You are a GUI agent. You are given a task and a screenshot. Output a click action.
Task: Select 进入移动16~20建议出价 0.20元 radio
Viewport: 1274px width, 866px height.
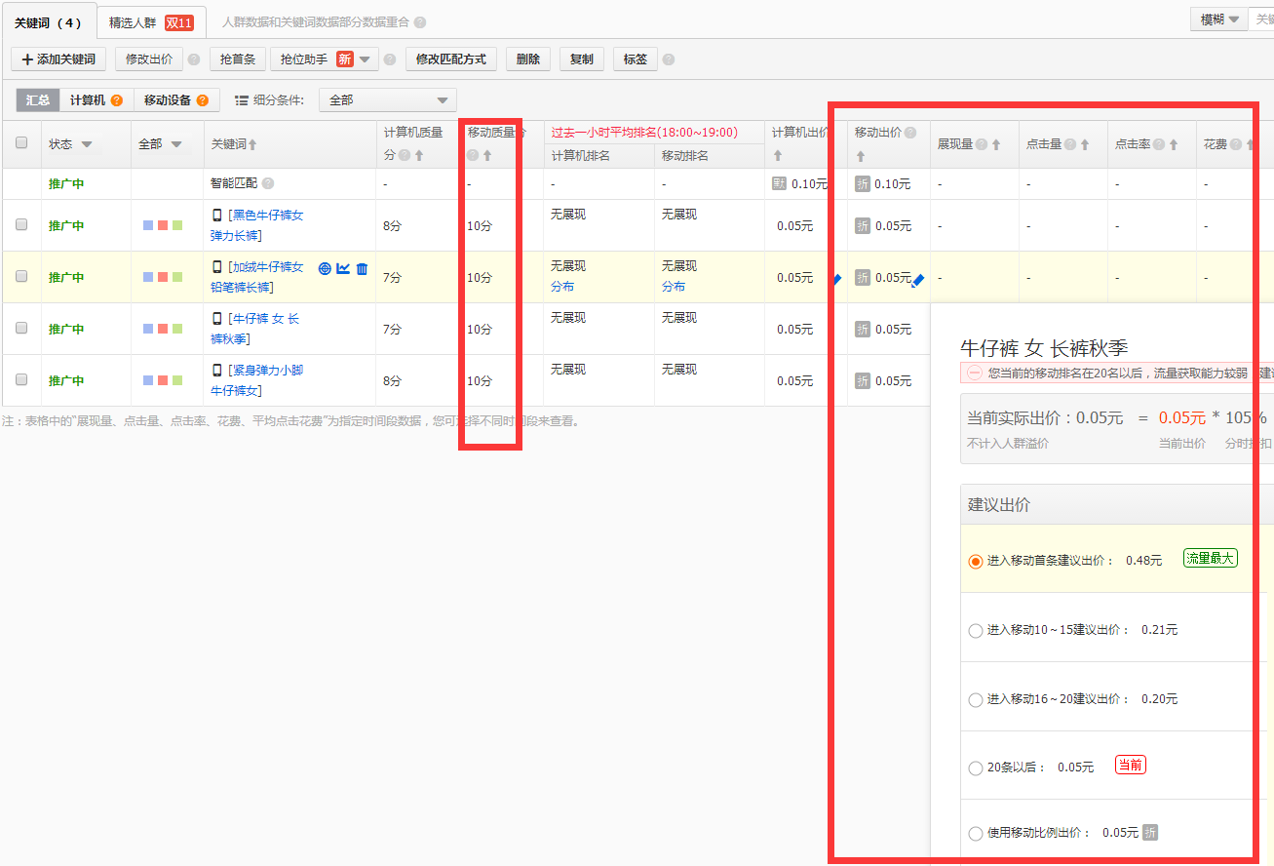(x=975, y=700)
